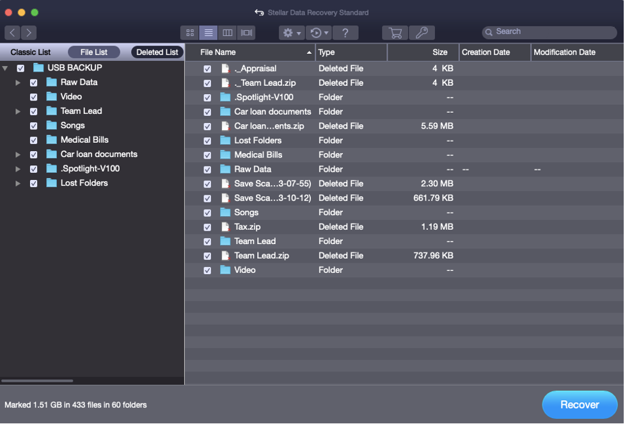The width and height of the screenshot is (625, 424).
Task: Click the Recover button
Action: pyautogui.click(x=579, y=405)
